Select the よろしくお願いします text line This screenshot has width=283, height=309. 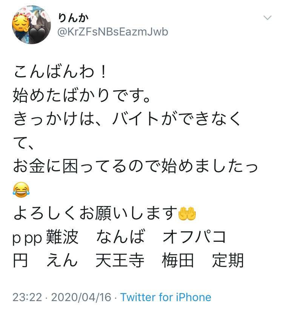click(95, 213)
